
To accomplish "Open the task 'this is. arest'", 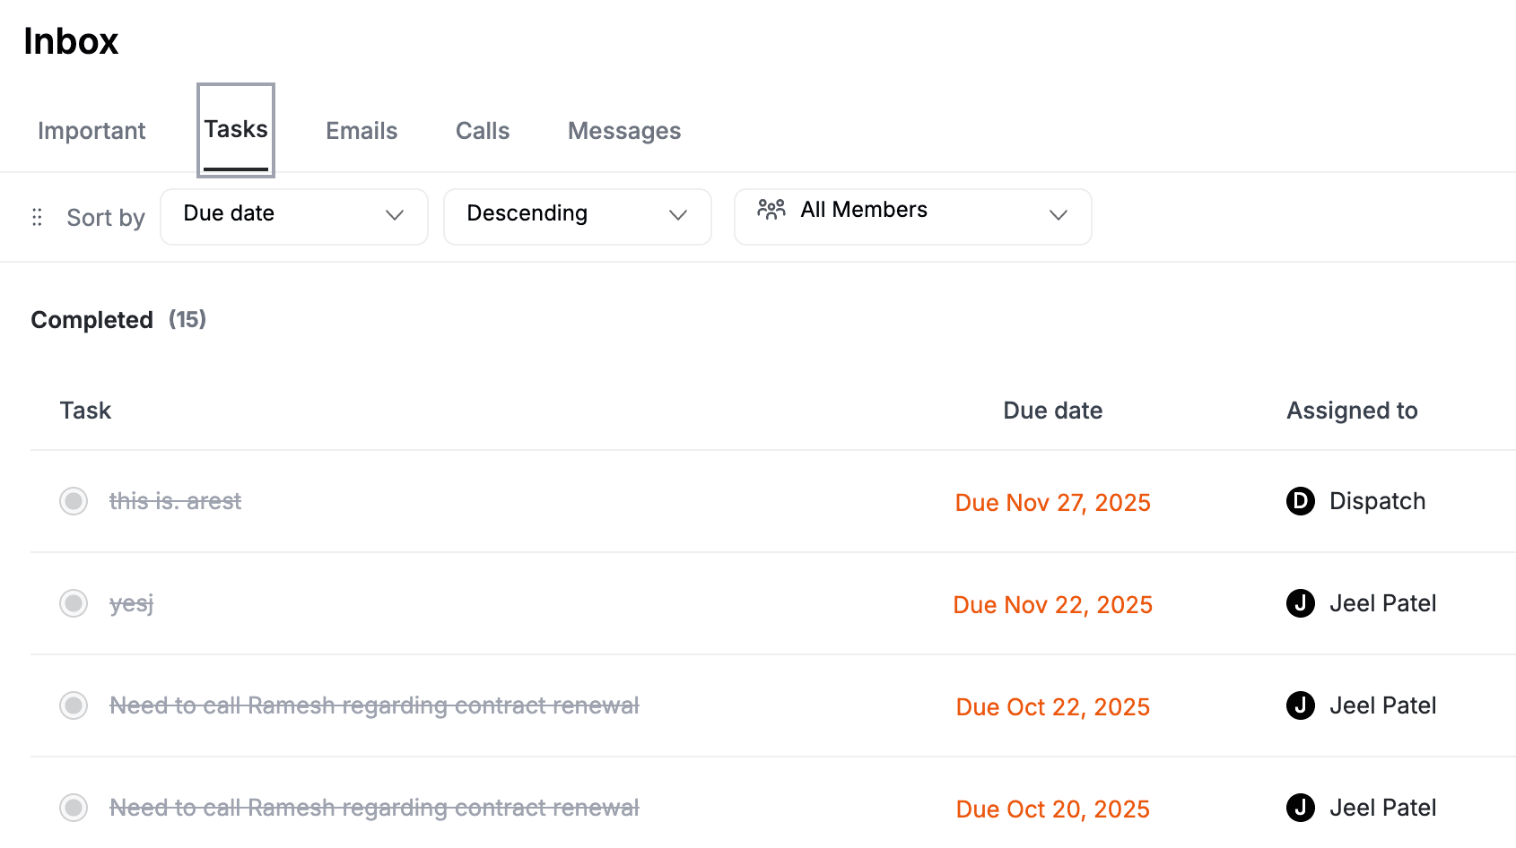I will click(176, 501).
